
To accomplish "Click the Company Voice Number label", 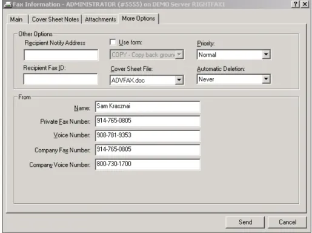I will coord(60,165).
